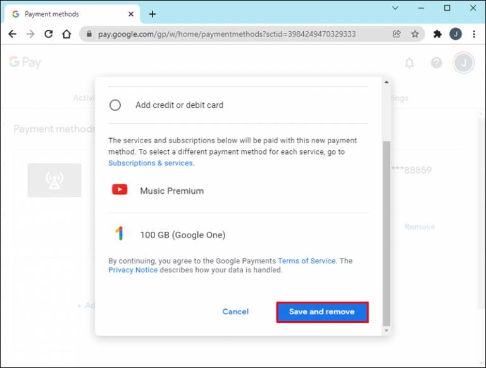The height and width of the screenshot is (368, 486).
Task: Dialog scrollbar: click the down arrow
Action: point(386,331)
